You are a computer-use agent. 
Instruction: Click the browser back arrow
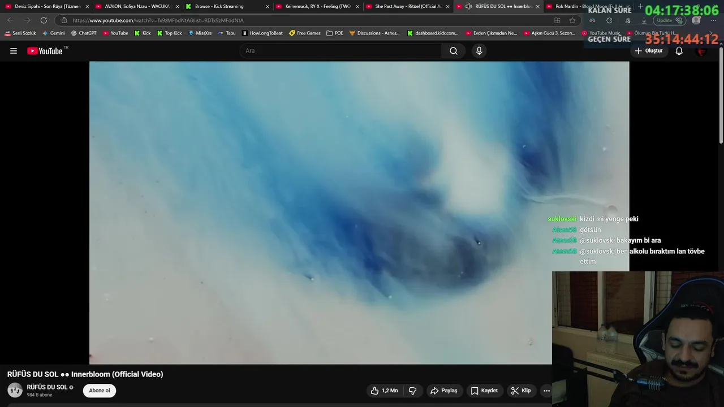point(10,20)
